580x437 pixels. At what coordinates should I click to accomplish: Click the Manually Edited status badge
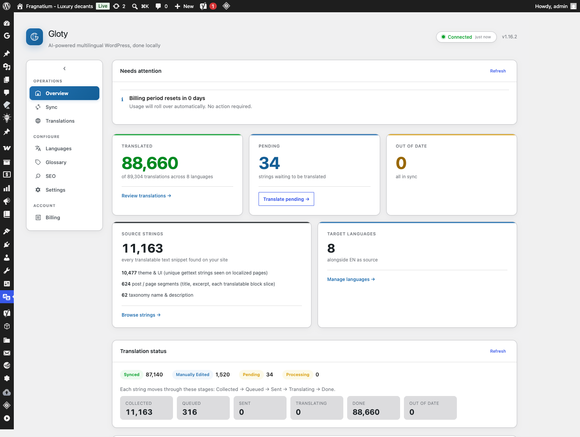coord(193,375)
